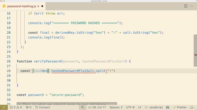
Task: Click the 'throw' keyword on line 16
Action: 50,13
